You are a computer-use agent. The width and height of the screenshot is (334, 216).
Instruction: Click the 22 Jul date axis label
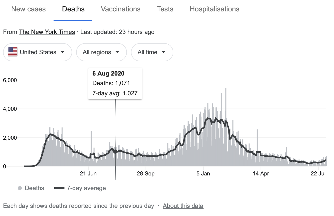tap(318, 174)
